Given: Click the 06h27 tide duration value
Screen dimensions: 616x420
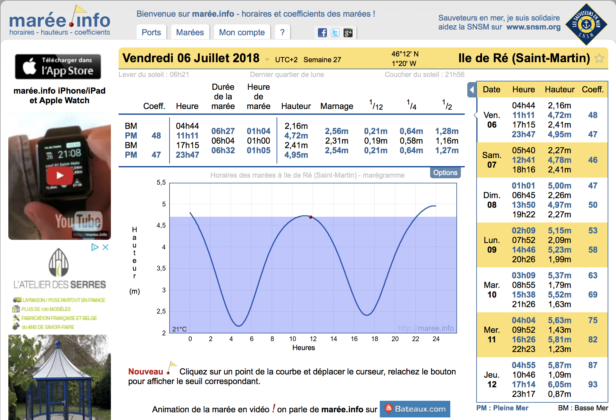Looking at the screenshot, I should [x=223, y=131].
